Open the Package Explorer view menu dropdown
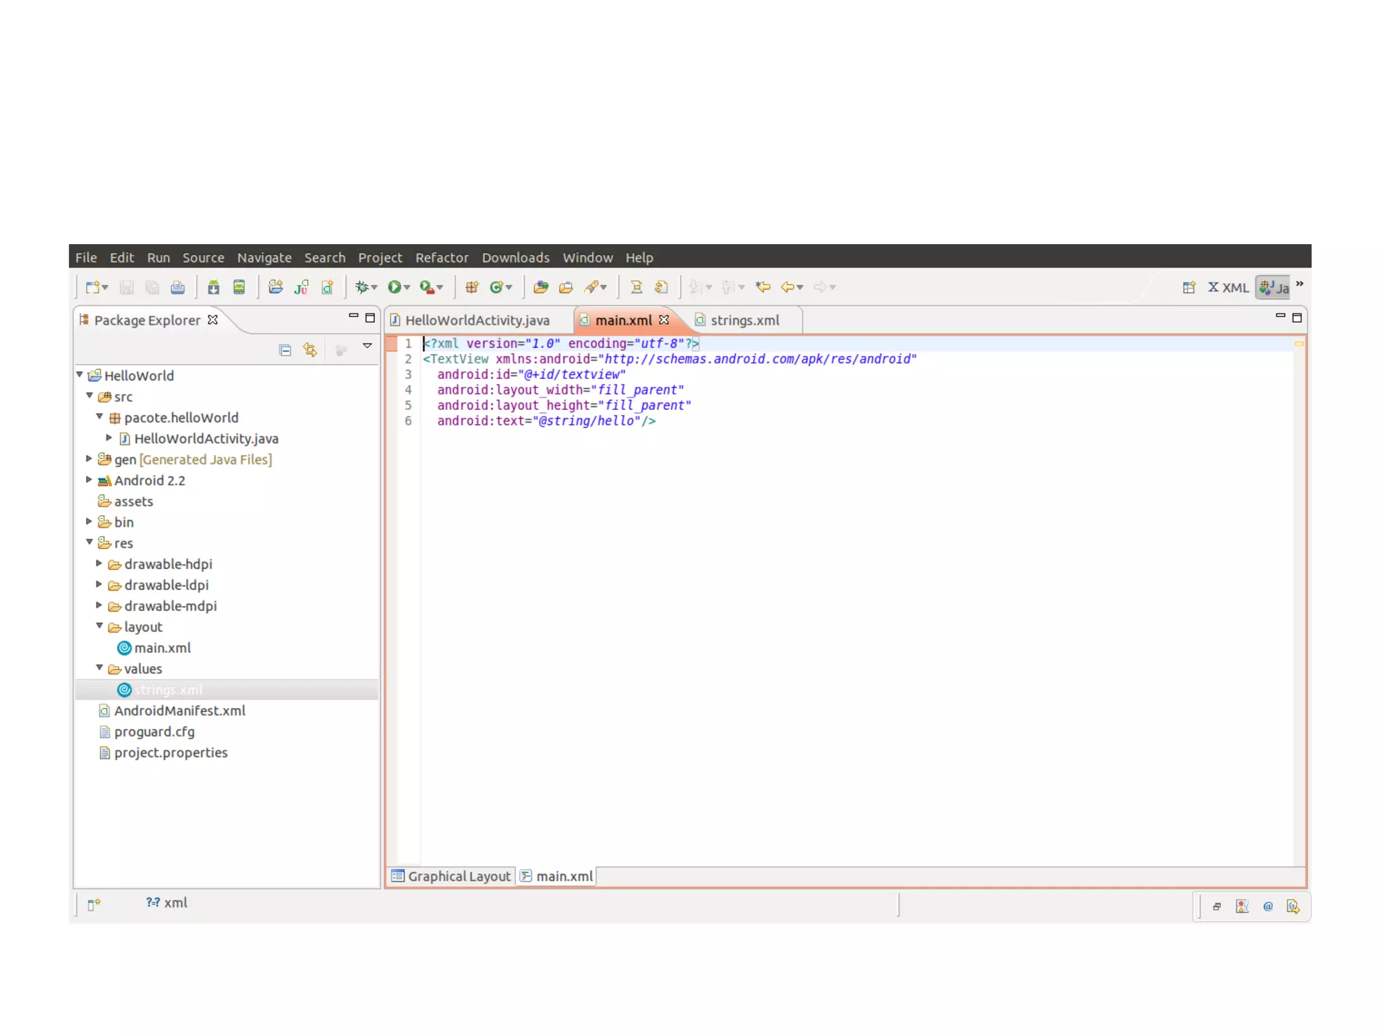Image resolution: width=1381 pixels, height=1035 pixels. [367, 346]
